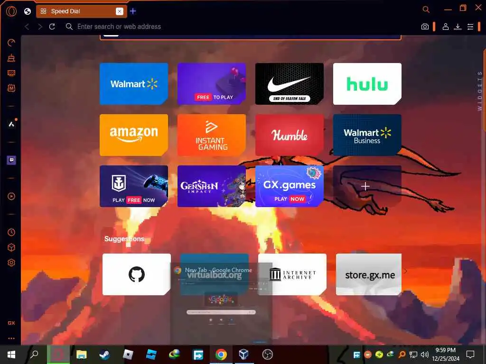The width and height of the screenshot is (486, 364).
Task: Open the GX.games Play Now tile
Action: point(290,186)
